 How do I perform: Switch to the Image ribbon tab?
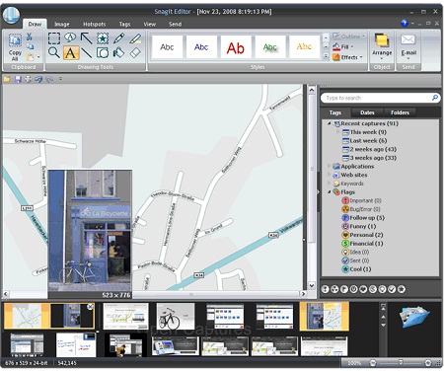point(62,24)
